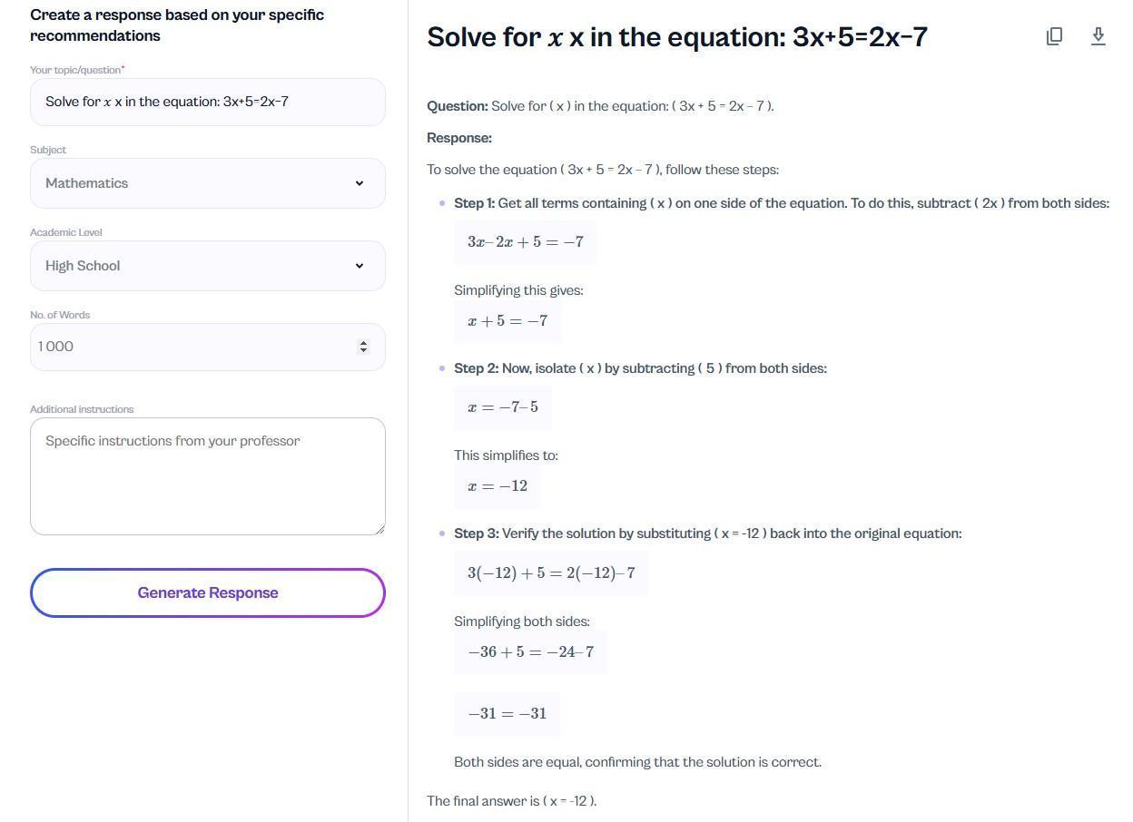This screenshot has height=822, width=1133.
Task: Click the 'x + 5 = −7' equation block
Action: 507,321
